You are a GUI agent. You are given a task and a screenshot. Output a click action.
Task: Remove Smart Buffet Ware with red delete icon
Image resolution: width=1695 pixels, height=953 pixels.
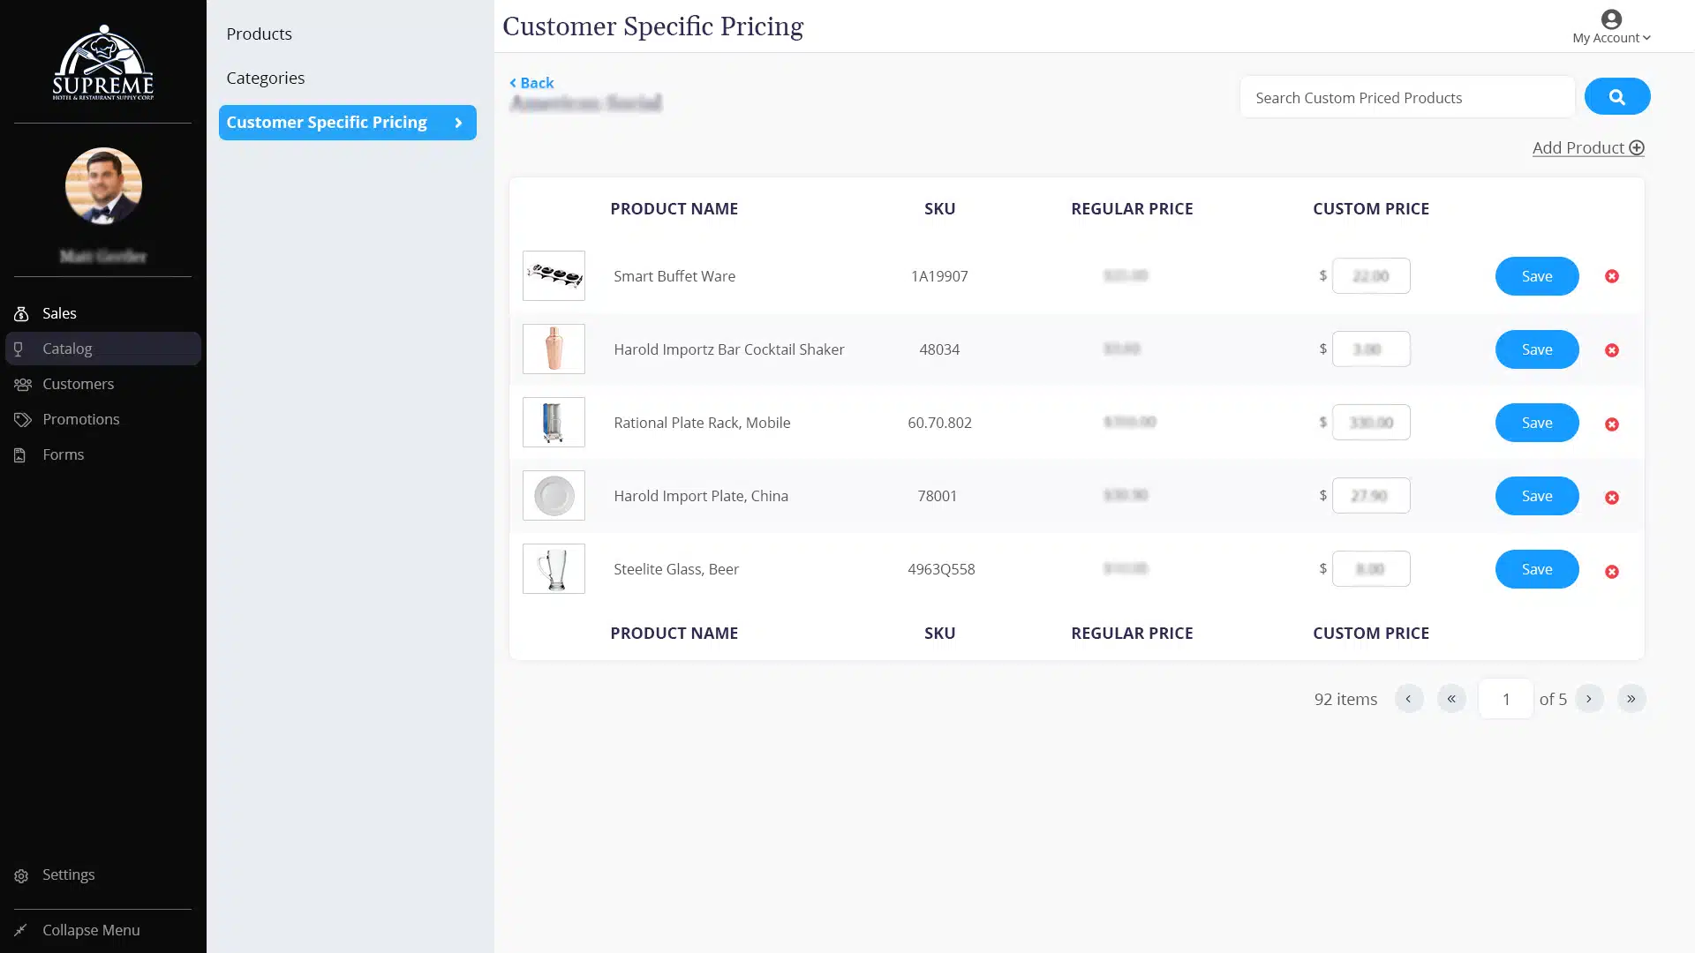pos(1612,276)
